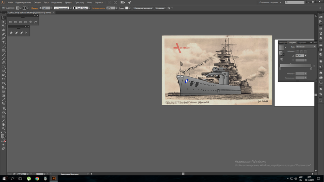Open the Stroke panel icon in right dock
Viewport: 324px width, 182px height.
coord(321,45)
